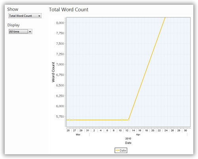This screenshot has width=198, height=159.
Task: Click the 2010 year label
Action: [128, 138]
